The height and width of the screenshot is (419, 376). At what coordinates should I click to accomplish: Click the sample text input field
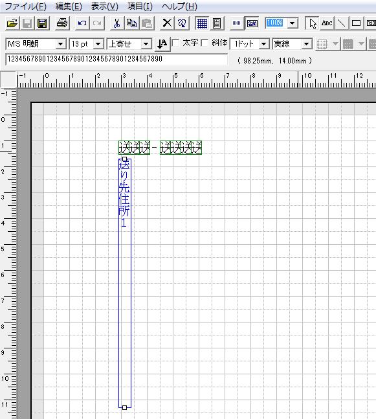116,60
